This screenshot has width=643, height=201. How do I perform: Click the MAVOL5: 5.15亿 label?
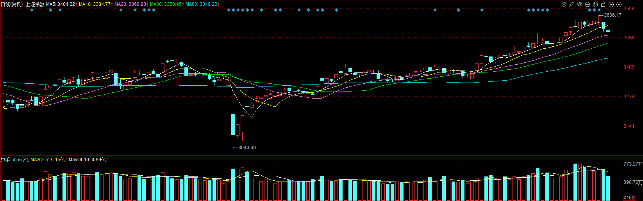(48, 160)
